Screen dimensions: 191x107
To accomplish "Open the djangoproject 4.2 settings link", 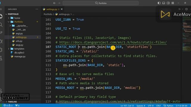I will point(120,101).
